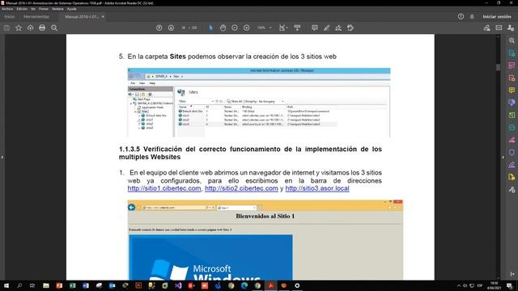Click the fill and sign pen icon, top right
The image size is (518, 291).
coord(486,28)
